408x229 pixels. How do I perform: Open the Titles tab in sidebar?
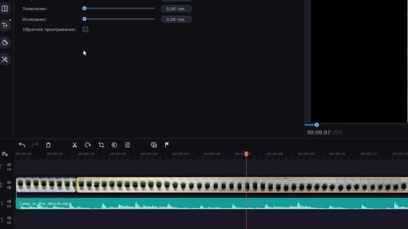tap(5, 25)
